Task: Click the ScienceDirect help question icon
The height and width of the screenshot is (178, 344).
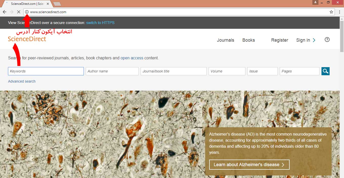Action: click(x=327, y=40)
